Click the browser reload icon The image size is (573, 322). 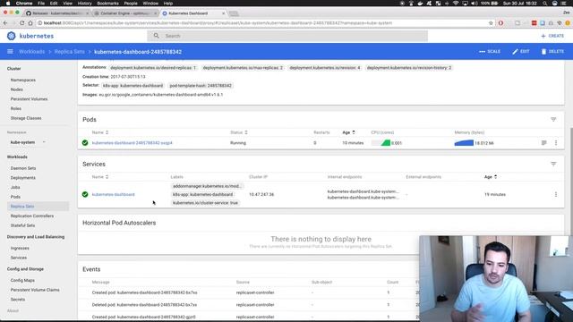[x=21, y=23]
